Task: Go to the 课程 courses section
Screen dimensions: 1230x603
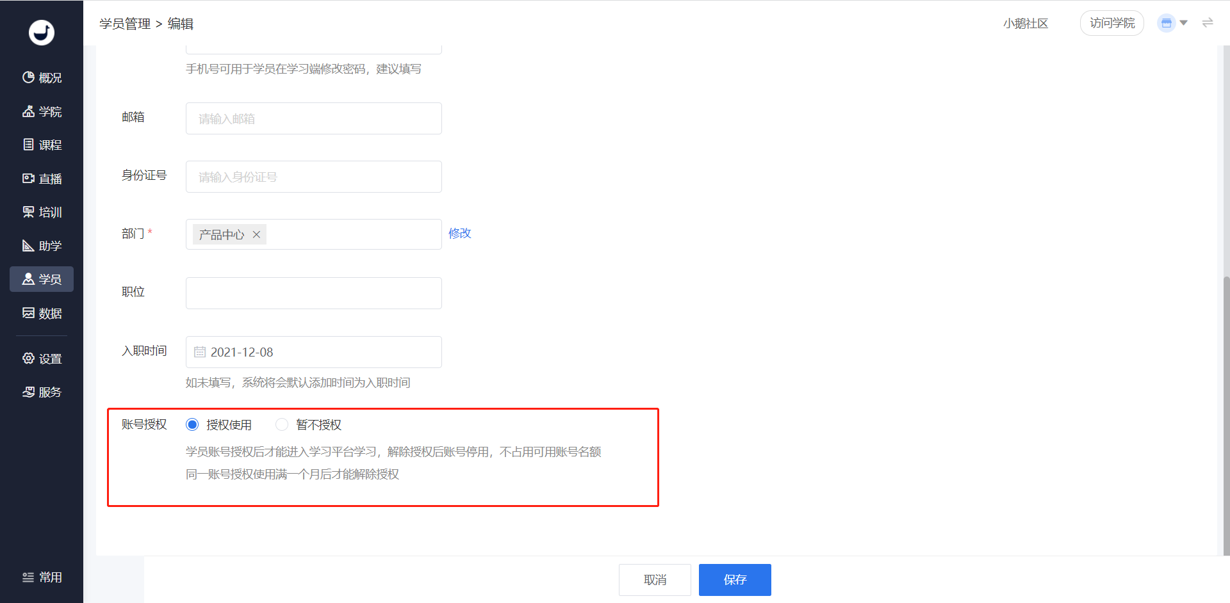Action: (42, 145)
